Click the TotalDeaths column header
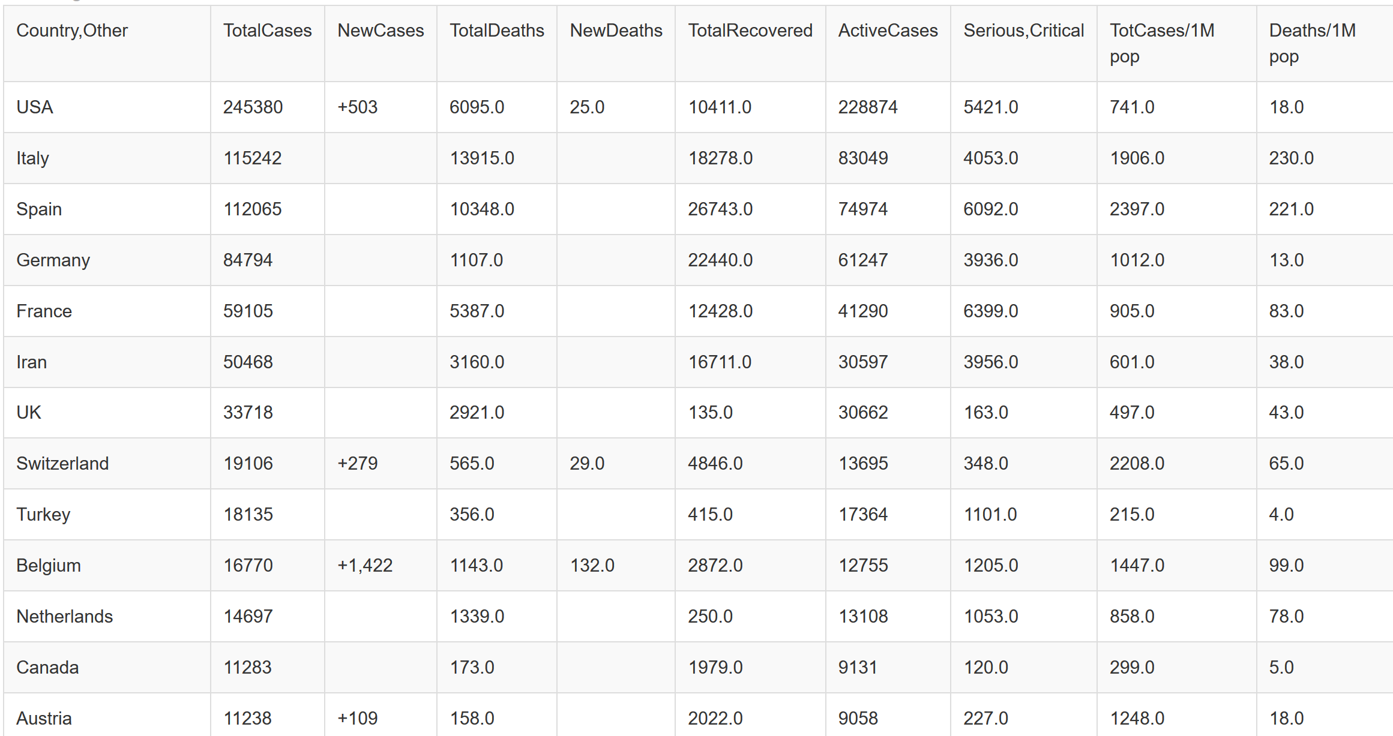Viewport: 1393px width, 736px height. click(496, 31)
